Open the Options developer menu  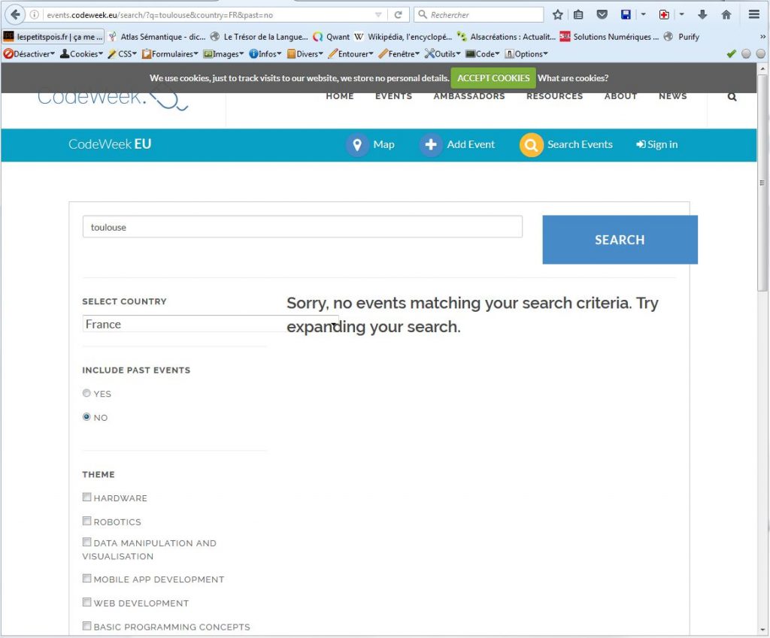[x=526, y=54]
